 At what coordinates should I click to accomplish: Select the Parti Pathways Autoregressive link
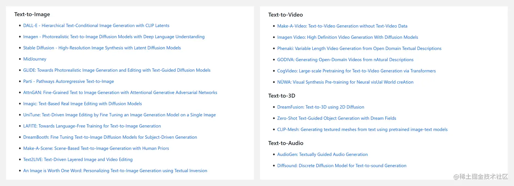coord(69,82)
